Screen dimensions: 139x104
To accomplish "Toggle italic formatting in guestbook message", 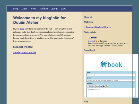I will pos(88,86).
